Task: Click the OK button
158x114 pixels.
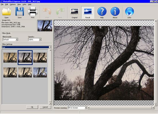Action: [32, 107]
